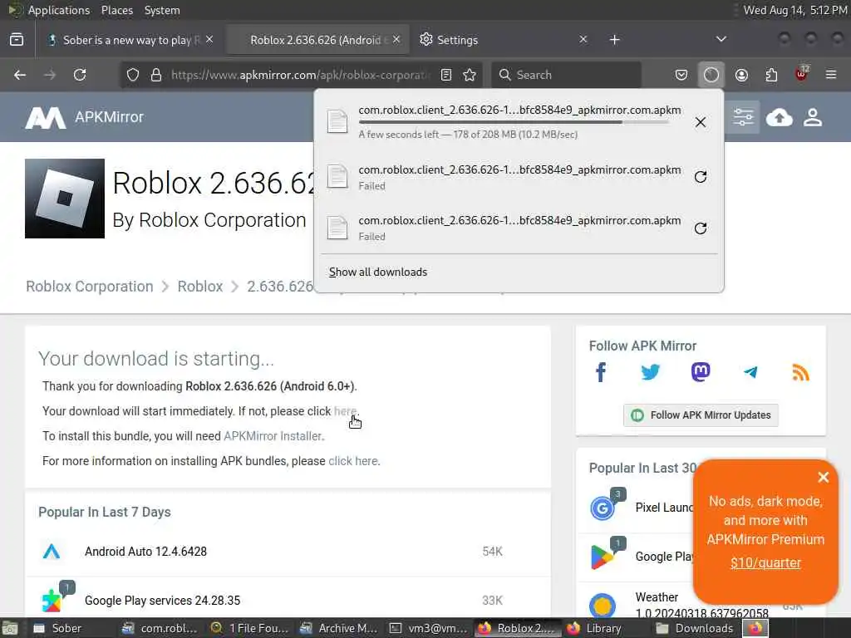
Task: Close the Sober tab
Action: [x=209, y=40]
